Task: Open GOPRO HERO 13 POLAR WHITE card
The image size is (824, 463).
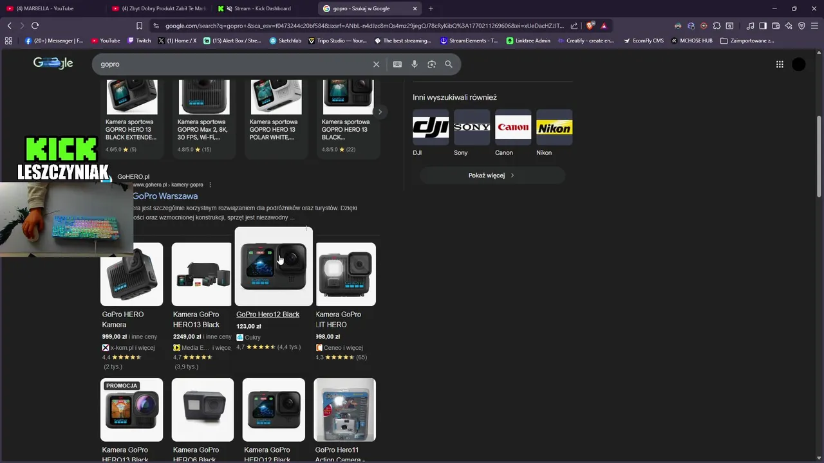Action: (276, 119)
